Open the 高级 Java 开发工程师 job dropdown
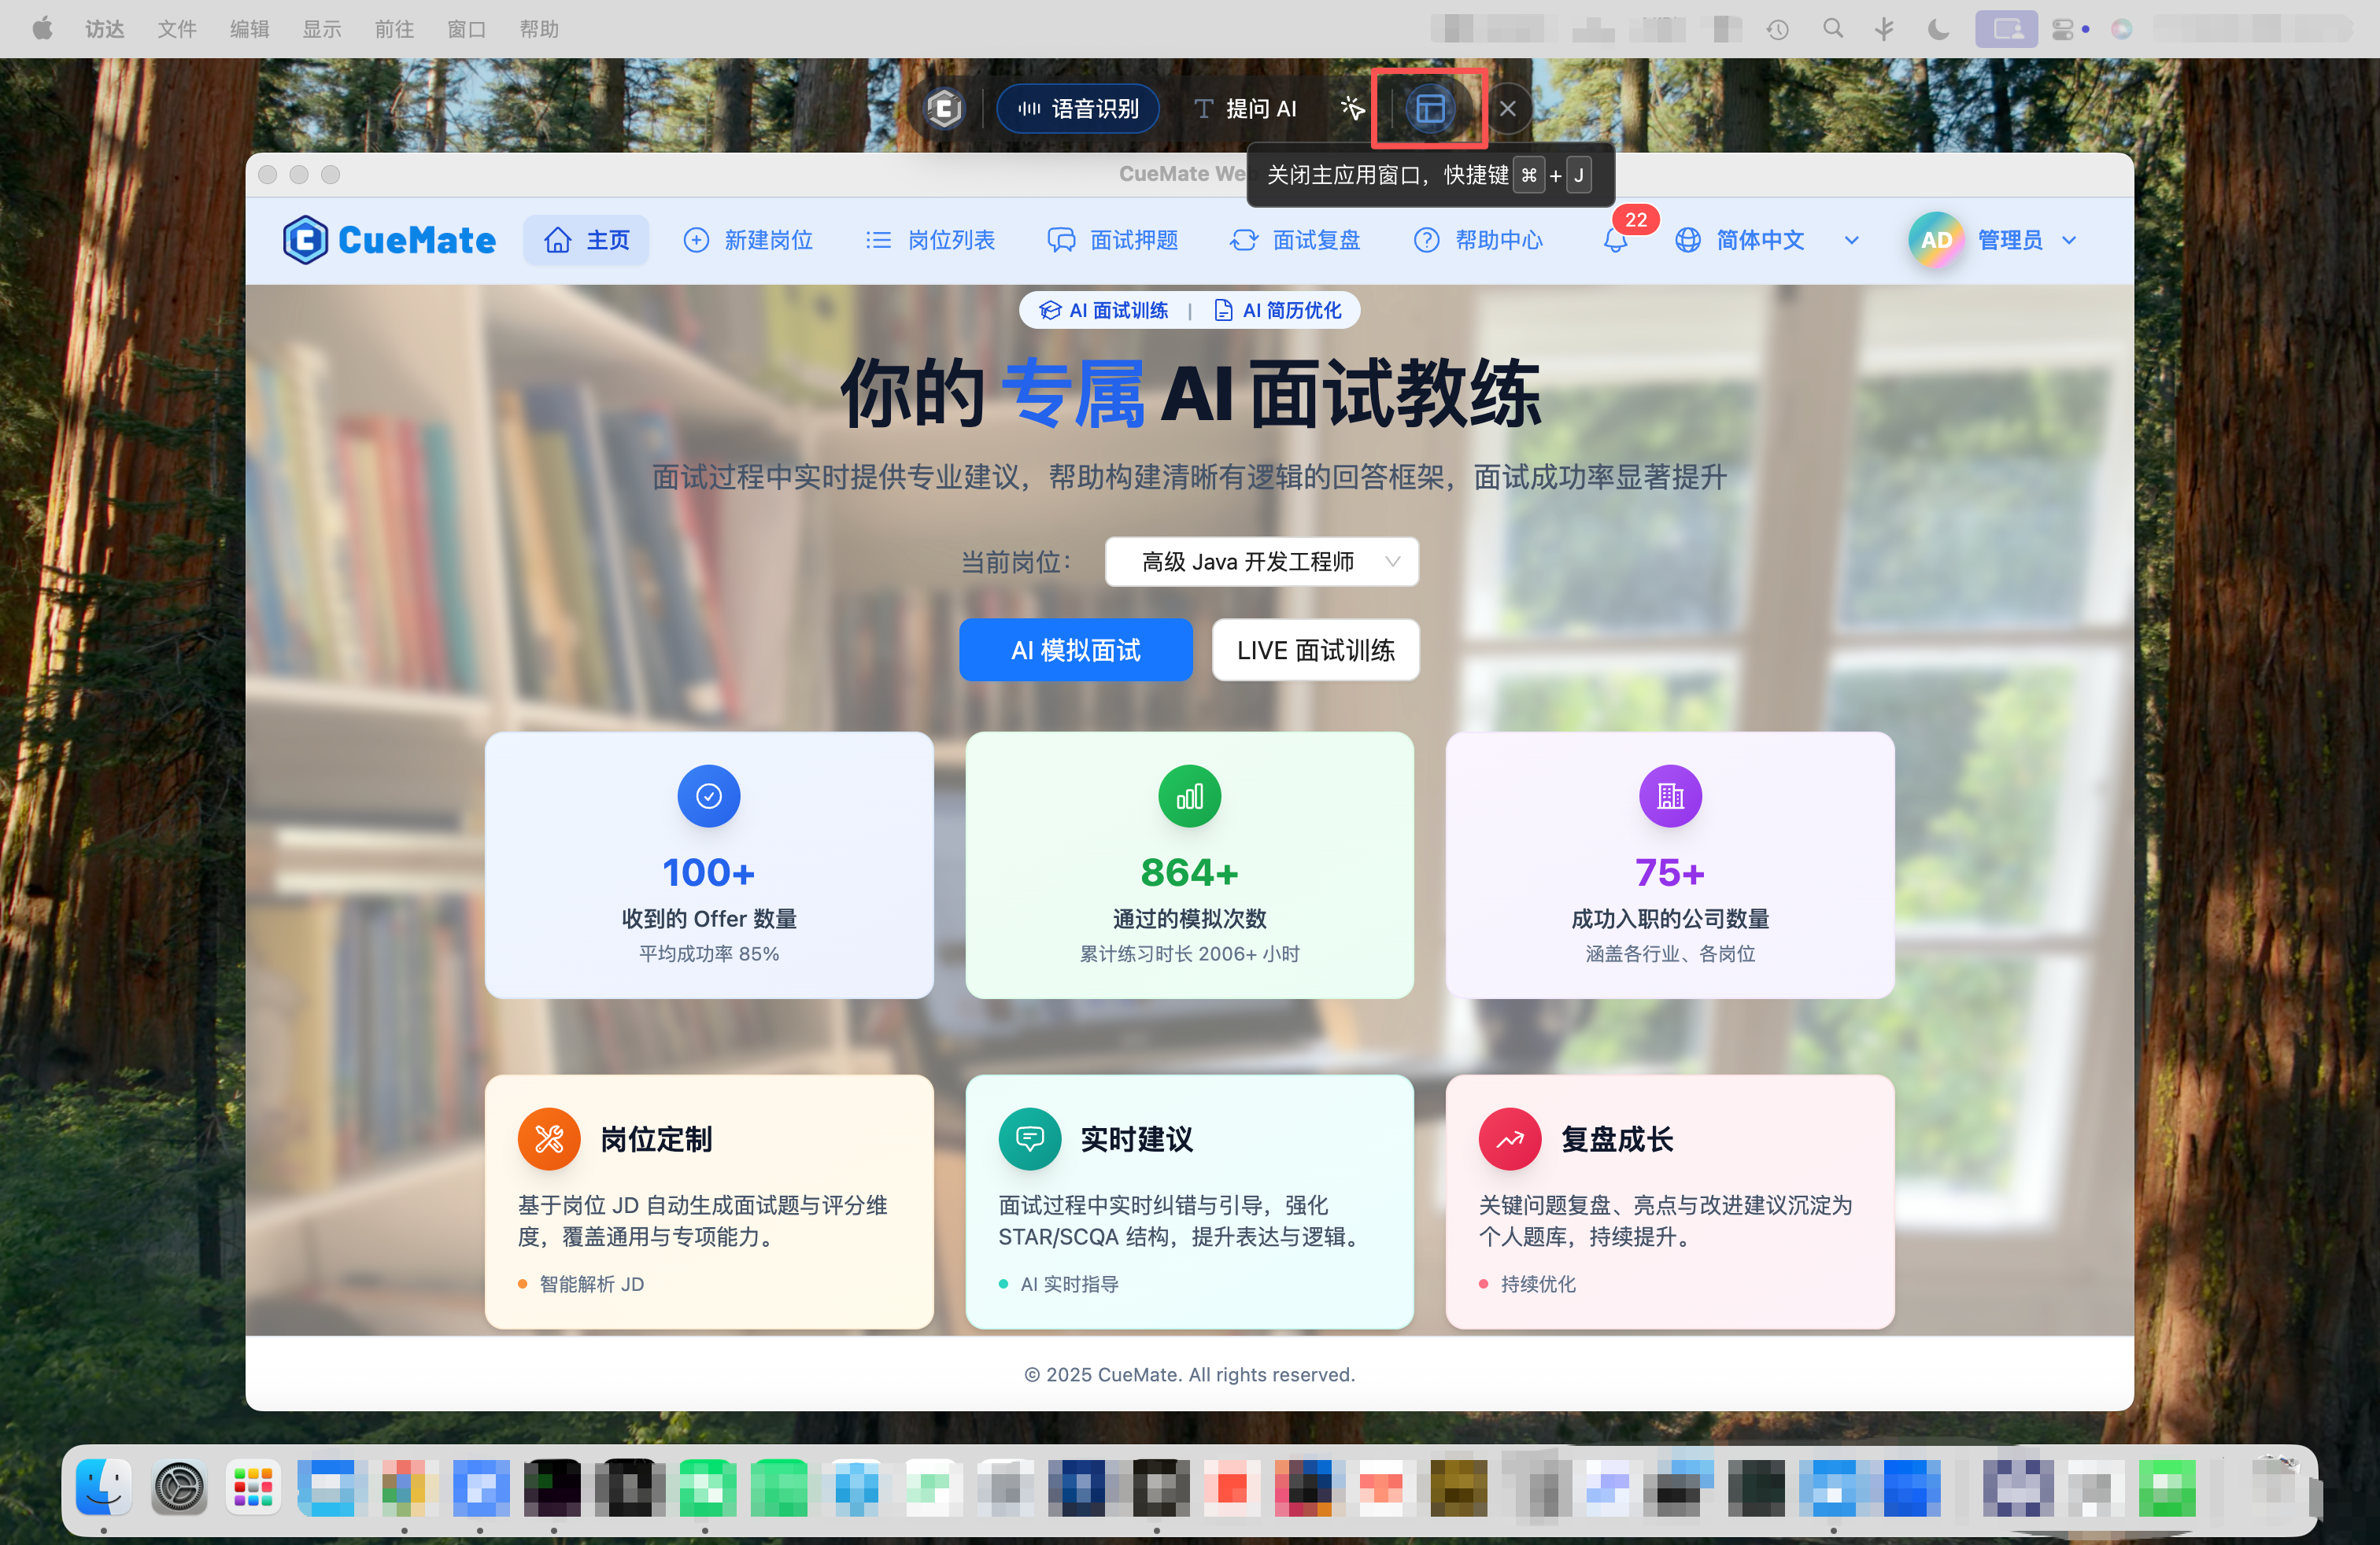2380x1545 pixels. click(1261, 562)
